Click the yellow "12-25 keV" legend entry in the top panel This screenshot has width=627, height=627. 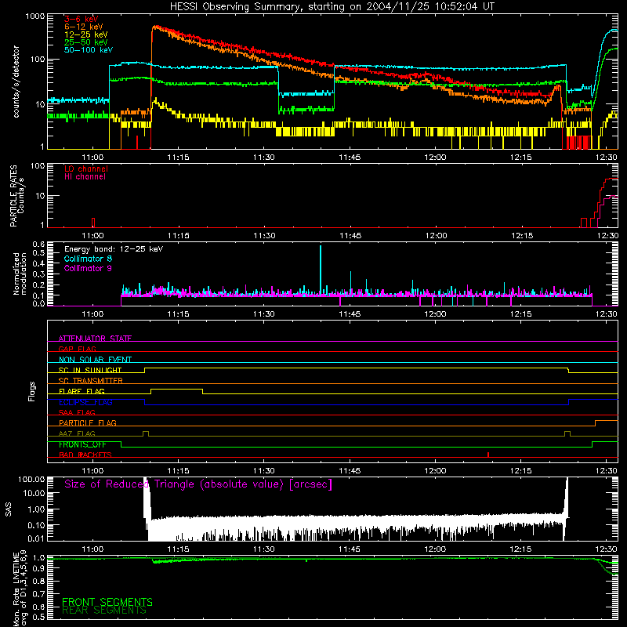[86, 34]
